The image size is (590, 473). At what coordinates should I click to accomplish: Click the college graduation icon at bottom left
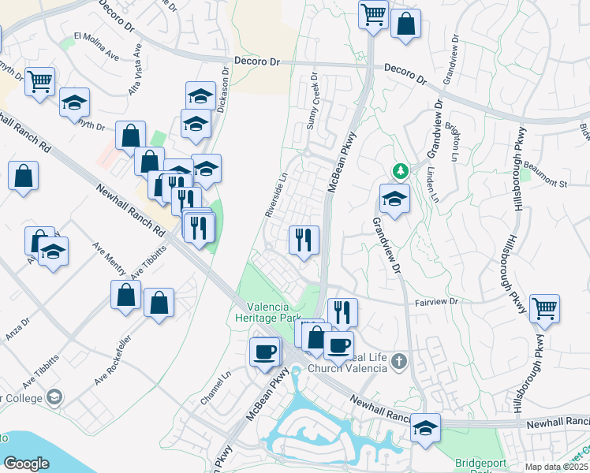point(54,397)
